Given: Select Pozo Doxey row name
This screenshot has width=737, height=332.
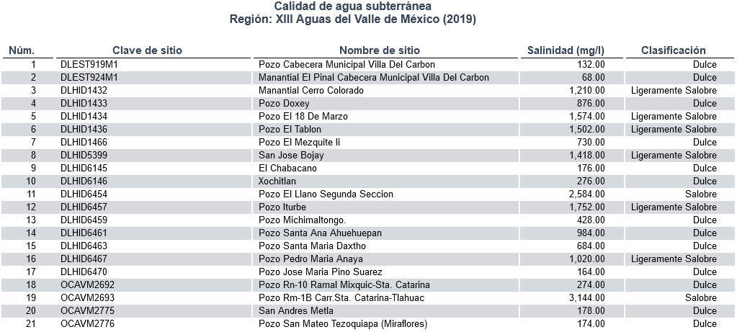Looking at the screenshot, I should point(284,104).
